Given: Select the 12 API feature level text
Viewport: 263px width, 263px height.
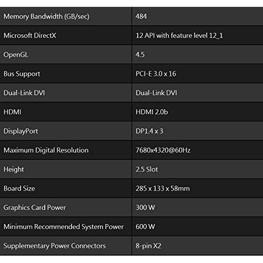Looking at the screenshot, I should pos(179,36).
